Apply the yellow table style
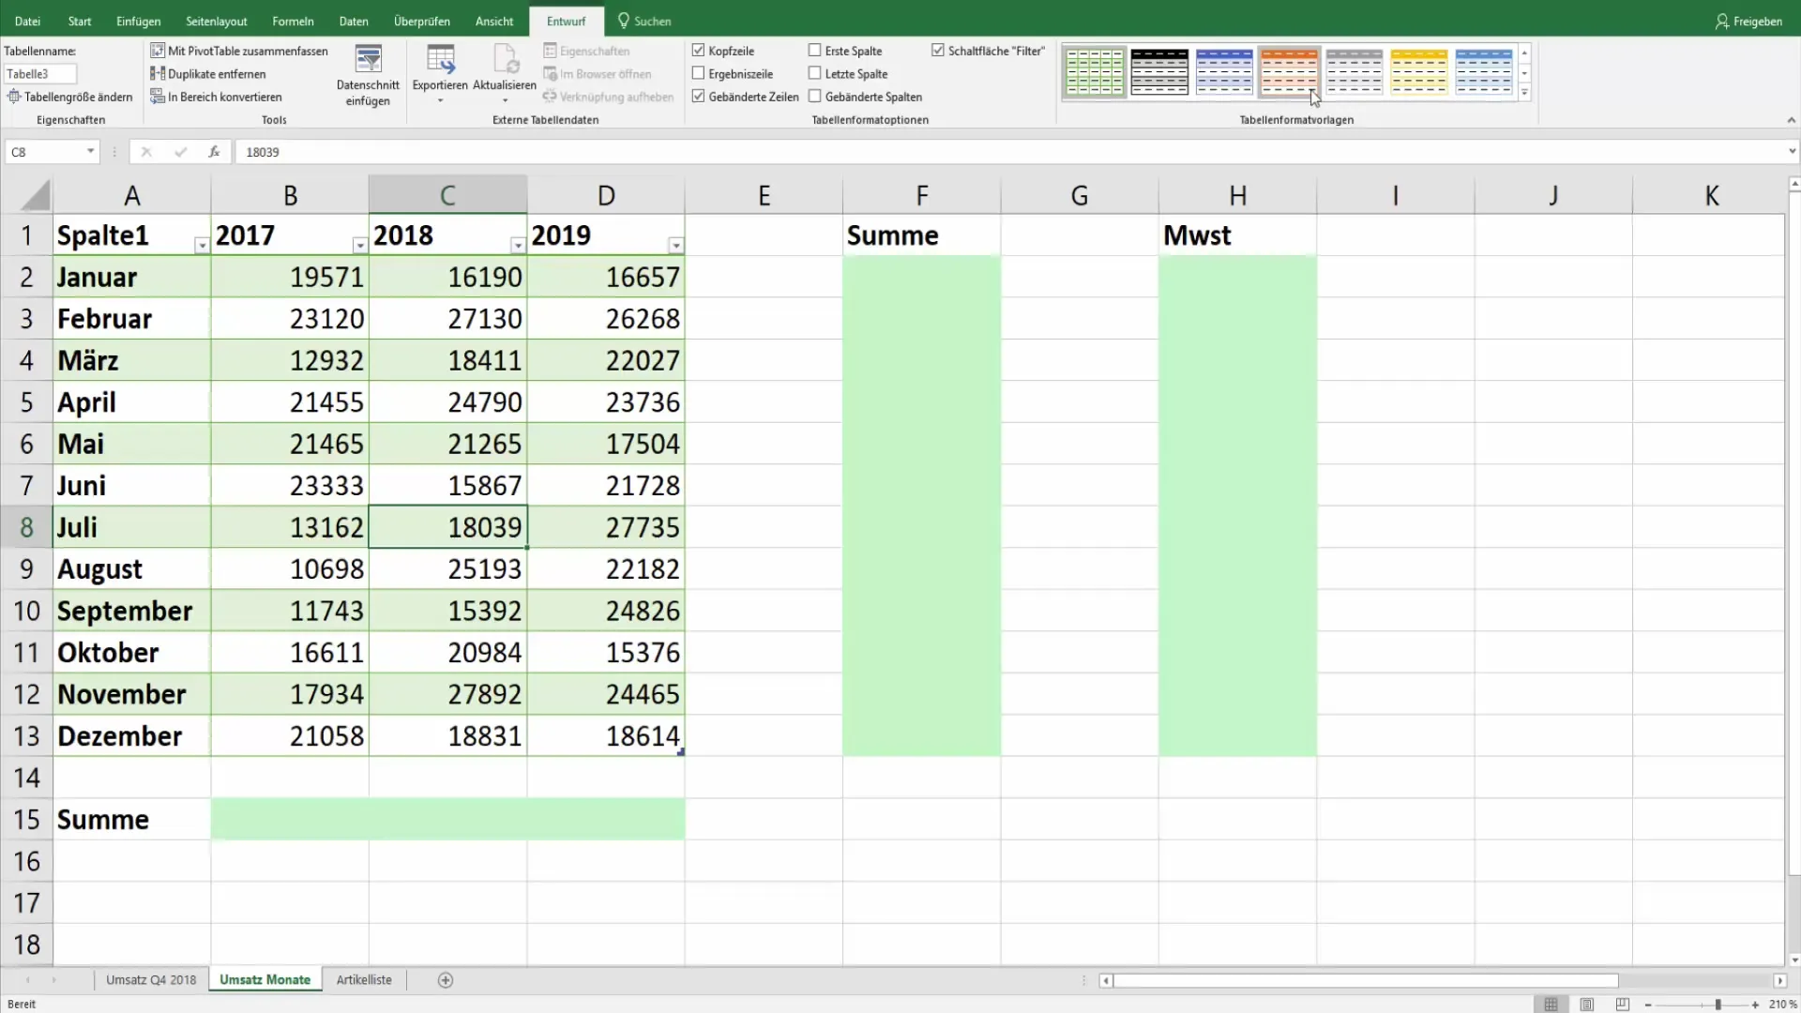 pos(1419,72)
